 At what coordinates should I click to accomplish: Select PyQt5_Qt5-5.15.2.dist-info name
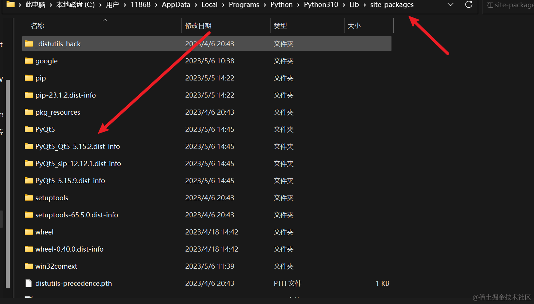[x=78, y=146]
